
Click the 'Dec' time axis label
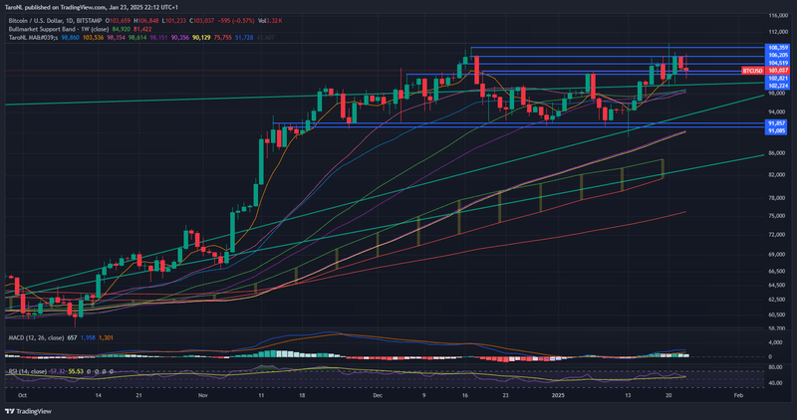378,395
